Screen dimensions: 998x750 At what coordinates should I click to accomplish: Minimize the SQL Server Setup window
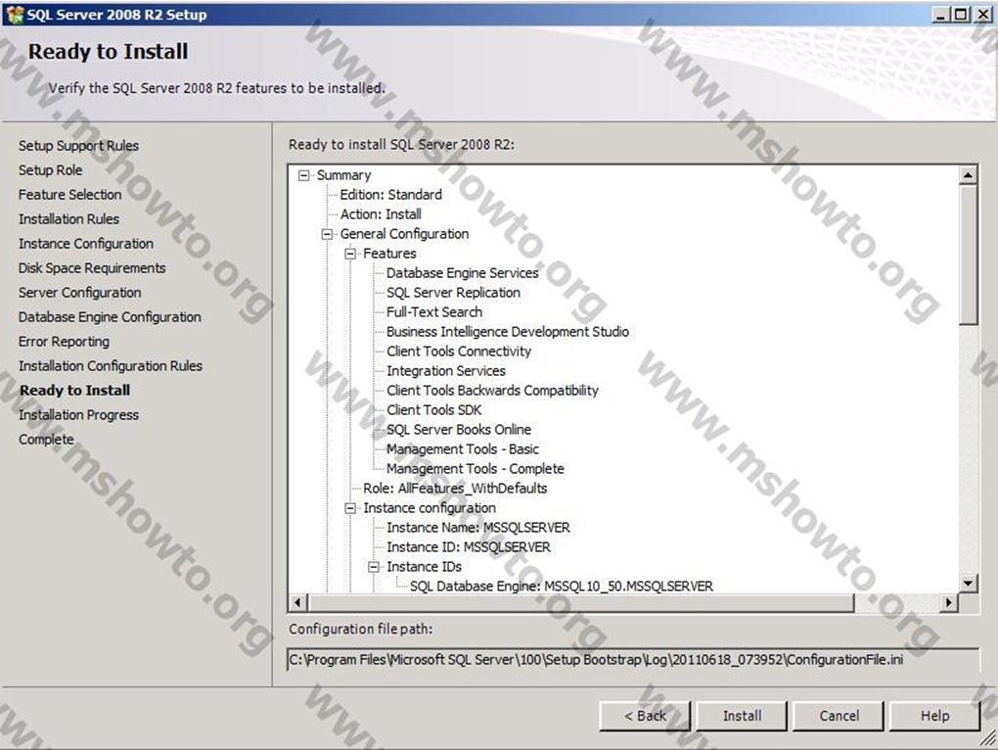[941, 15]
